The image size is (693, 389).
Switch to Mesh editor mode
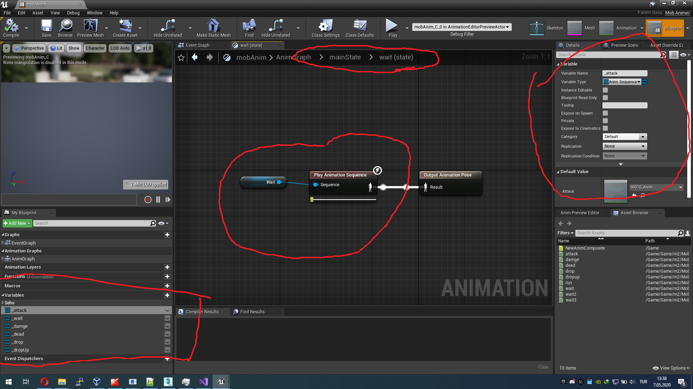(x=581, y=28)
